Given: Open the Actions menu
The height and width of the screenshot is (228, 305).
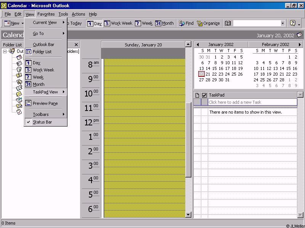Looking at the screenshot, I should (79, 14).
